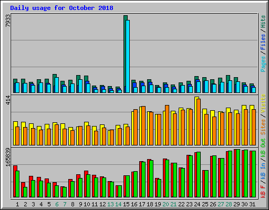
Task: Click the Visits legend label
Action: [263, 103]
